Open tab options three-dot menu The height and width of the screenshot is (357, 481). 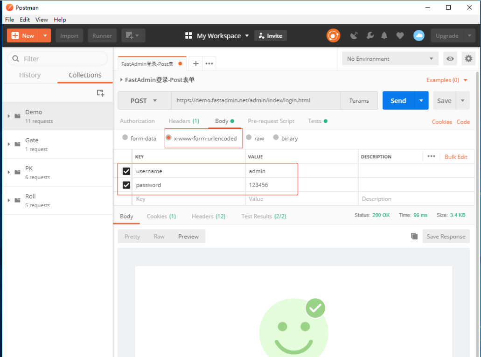(209, 63)
